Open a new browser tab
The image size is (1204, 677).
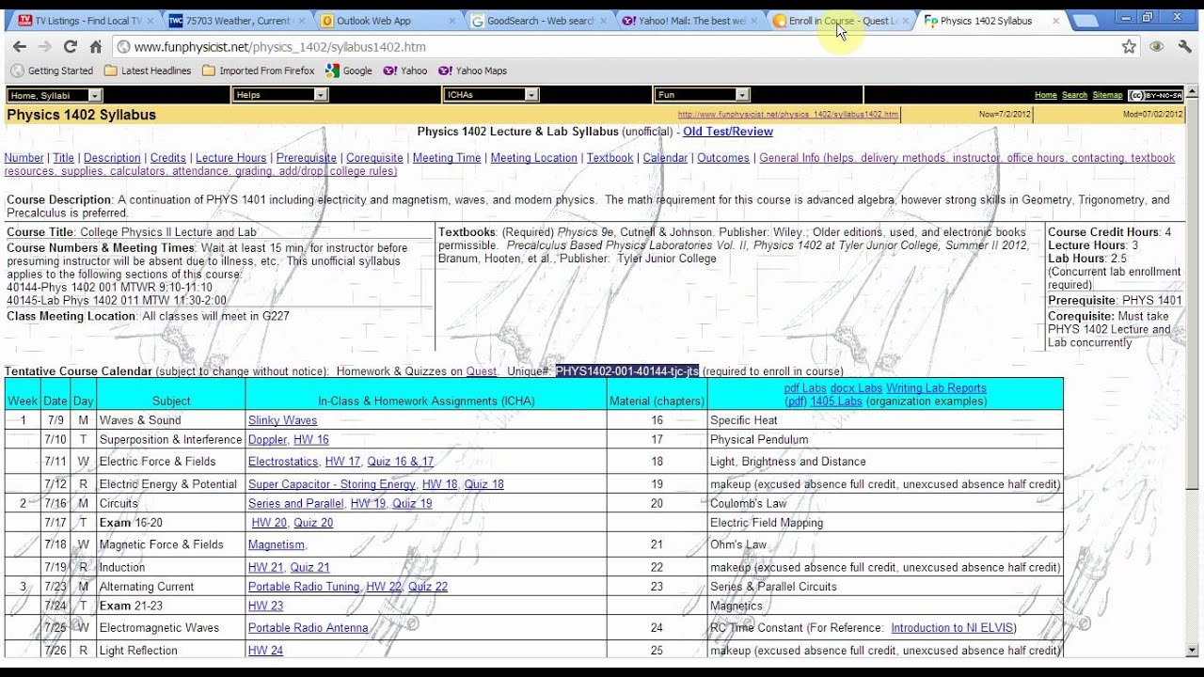pyautogui.click(x=1087, y=20)
